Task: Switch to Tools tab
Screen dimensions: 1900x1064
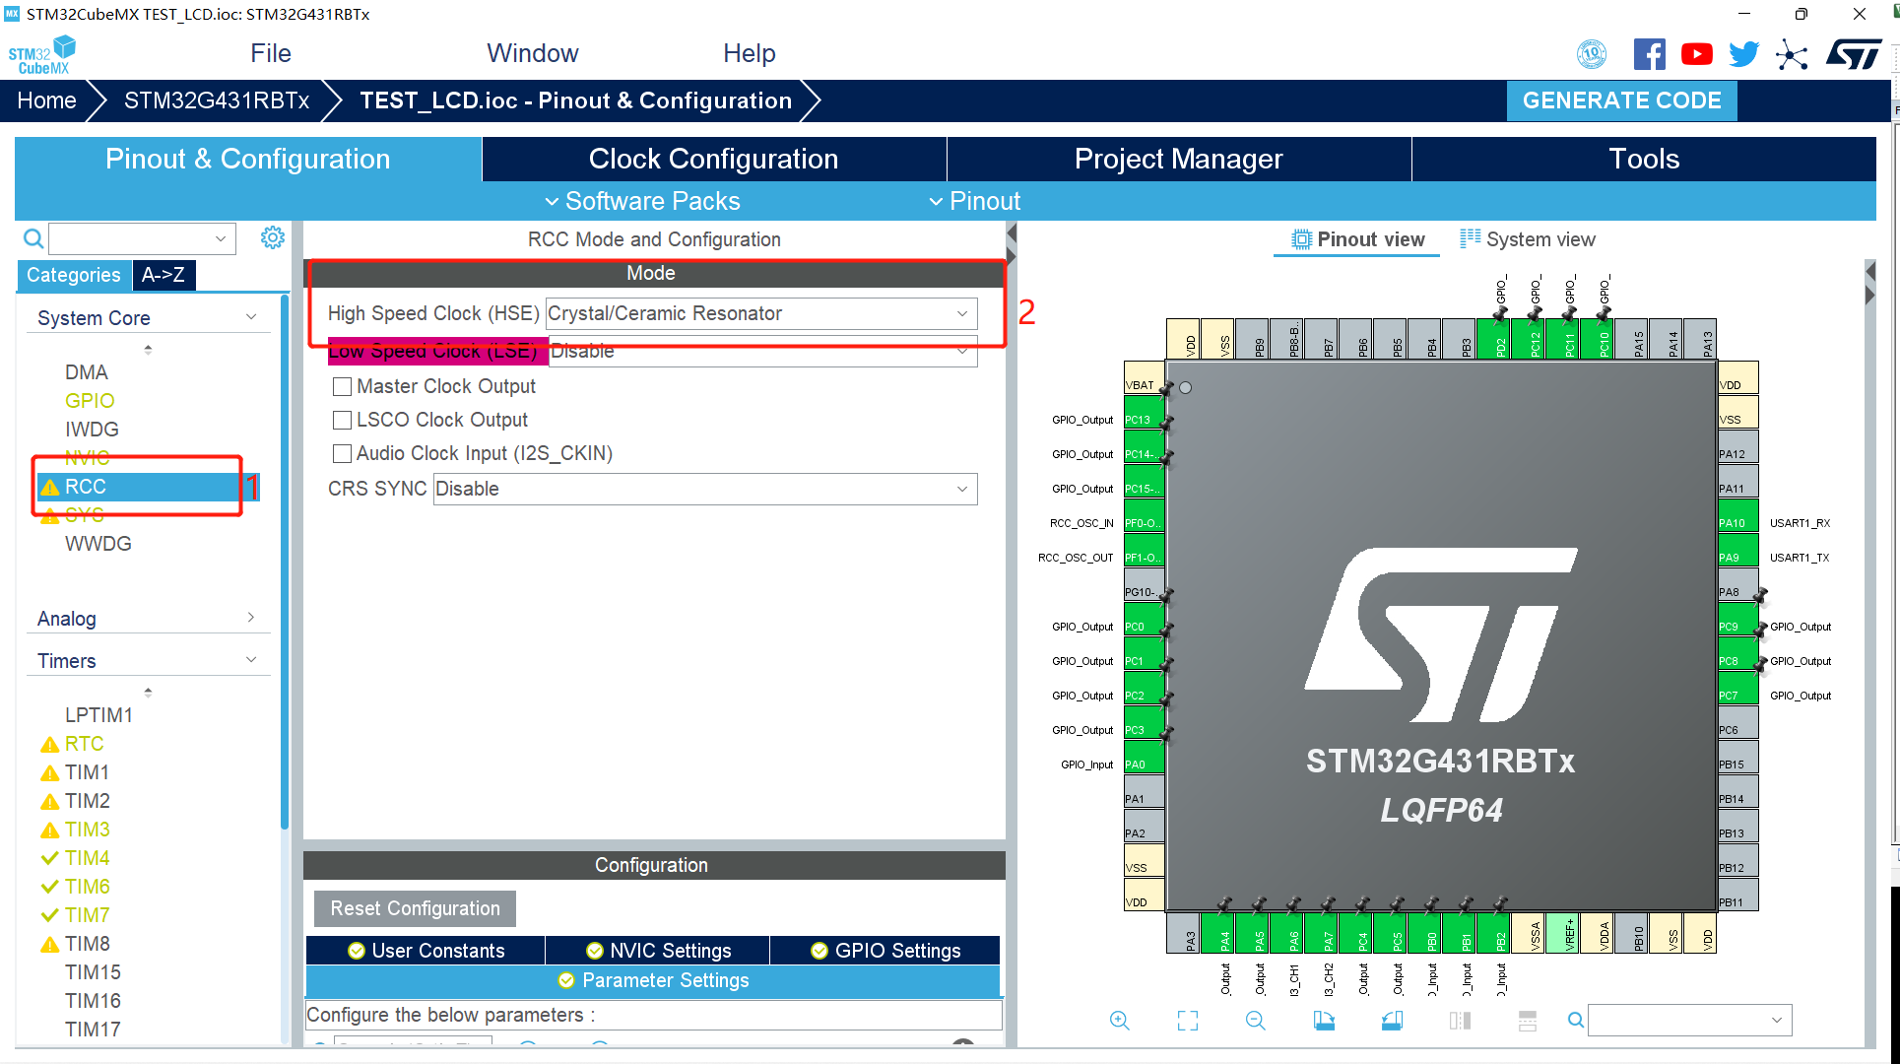Action: pos(1643,159)
